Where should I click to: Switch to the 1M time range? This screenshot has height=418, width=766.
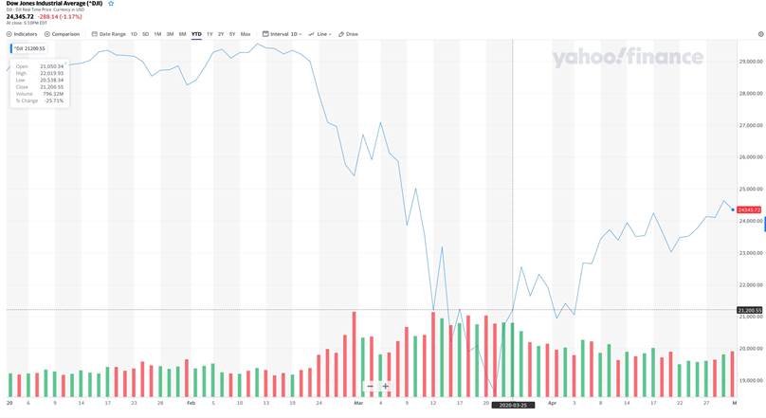coord(157,34)
